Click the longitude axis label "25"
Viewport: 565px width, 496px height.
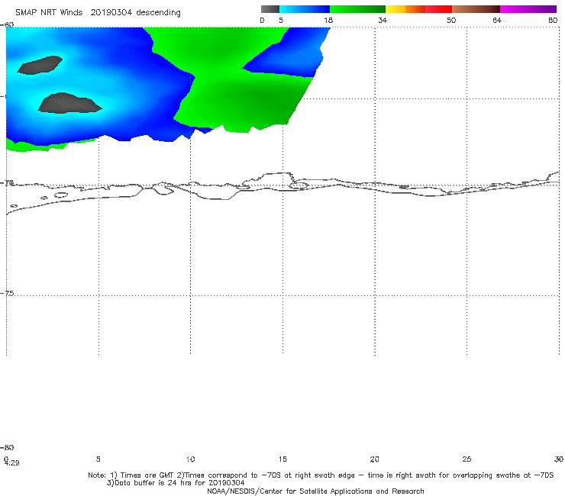click(x=467, y=459)
